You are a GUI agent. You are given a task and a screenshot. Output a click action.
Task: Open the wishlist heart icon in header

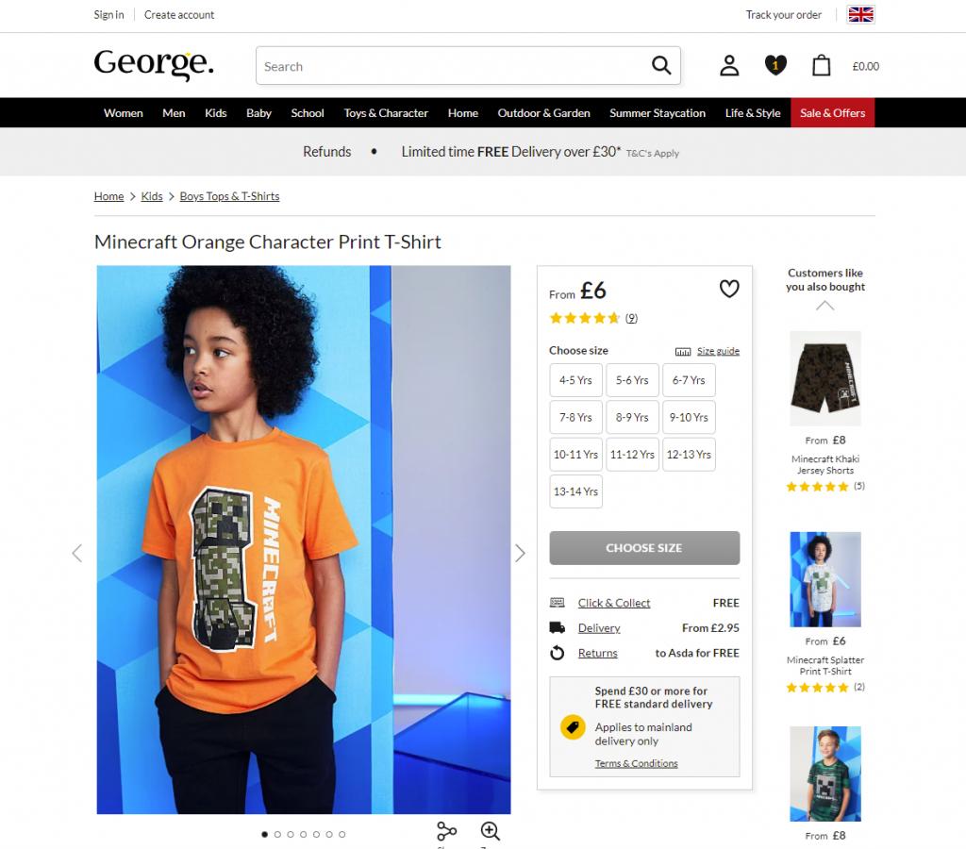click(x=775, y=65)
